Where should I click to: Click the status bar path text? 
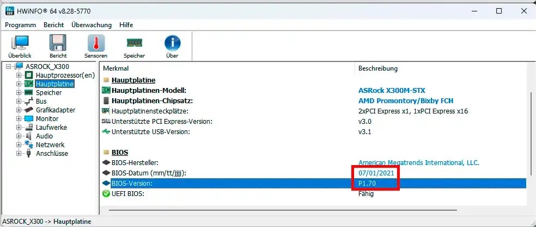[x=47, y=222]
